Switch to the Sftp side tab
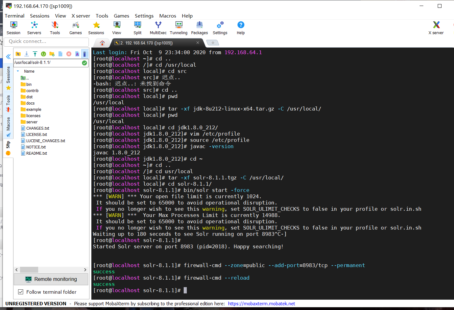This screenshot has width=454, height=310. (x=8, y=148)
